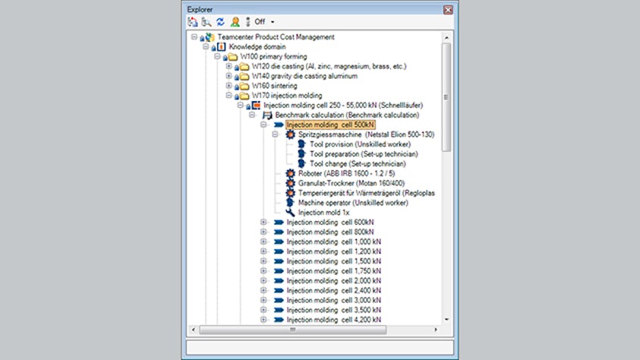The width and height of the screenshot is (640, 360).
Task: Click the Temperiergerät gear icon
Action: pos(290,193)
